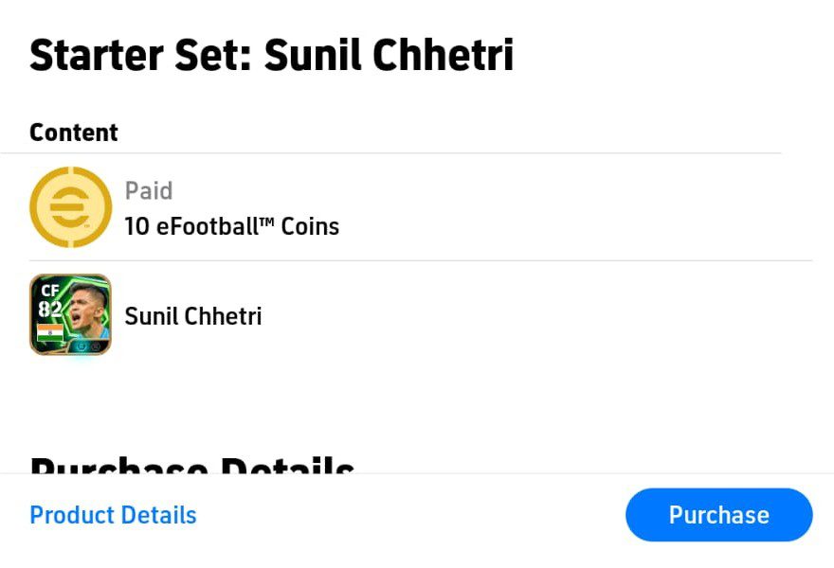Select the Sunil Chhetri player card thumbnail
This screenshot has height=568, width=834.
[70, 314]
